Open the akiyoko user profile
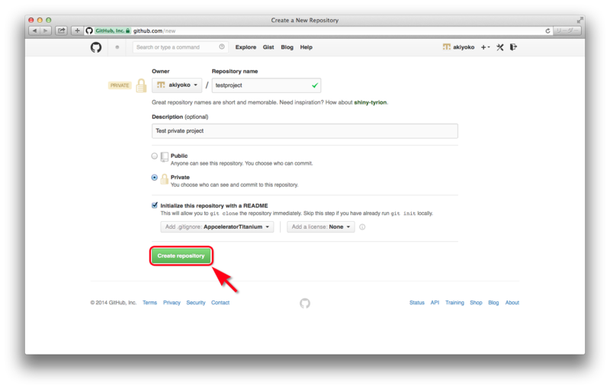This screenshot has height=389, width=610. coord(459,47)
